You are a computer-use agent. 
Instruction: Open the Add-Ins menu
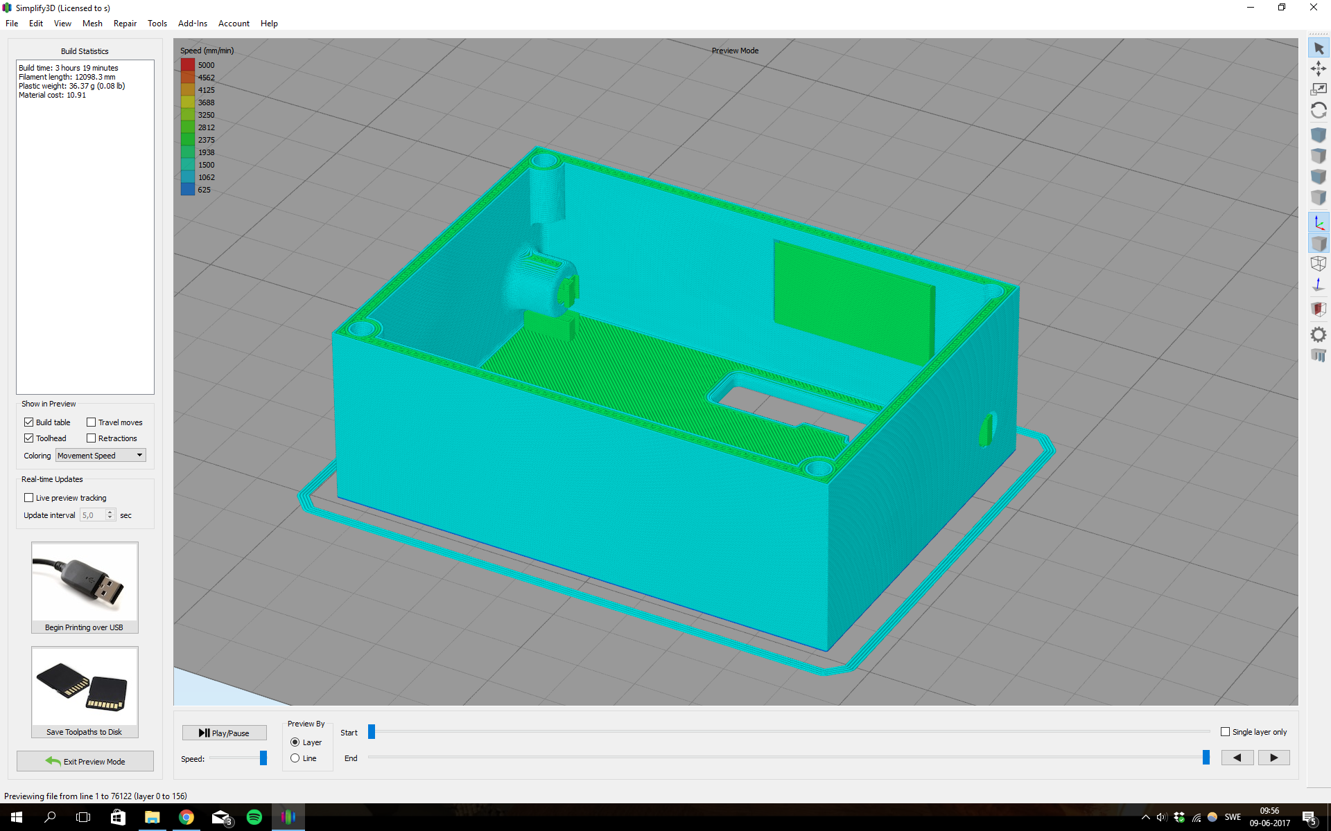coord(193,24)
